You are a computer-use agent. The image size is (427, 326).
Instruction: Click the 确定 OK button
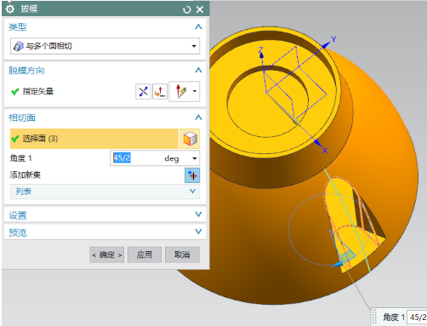click(107, 255)
